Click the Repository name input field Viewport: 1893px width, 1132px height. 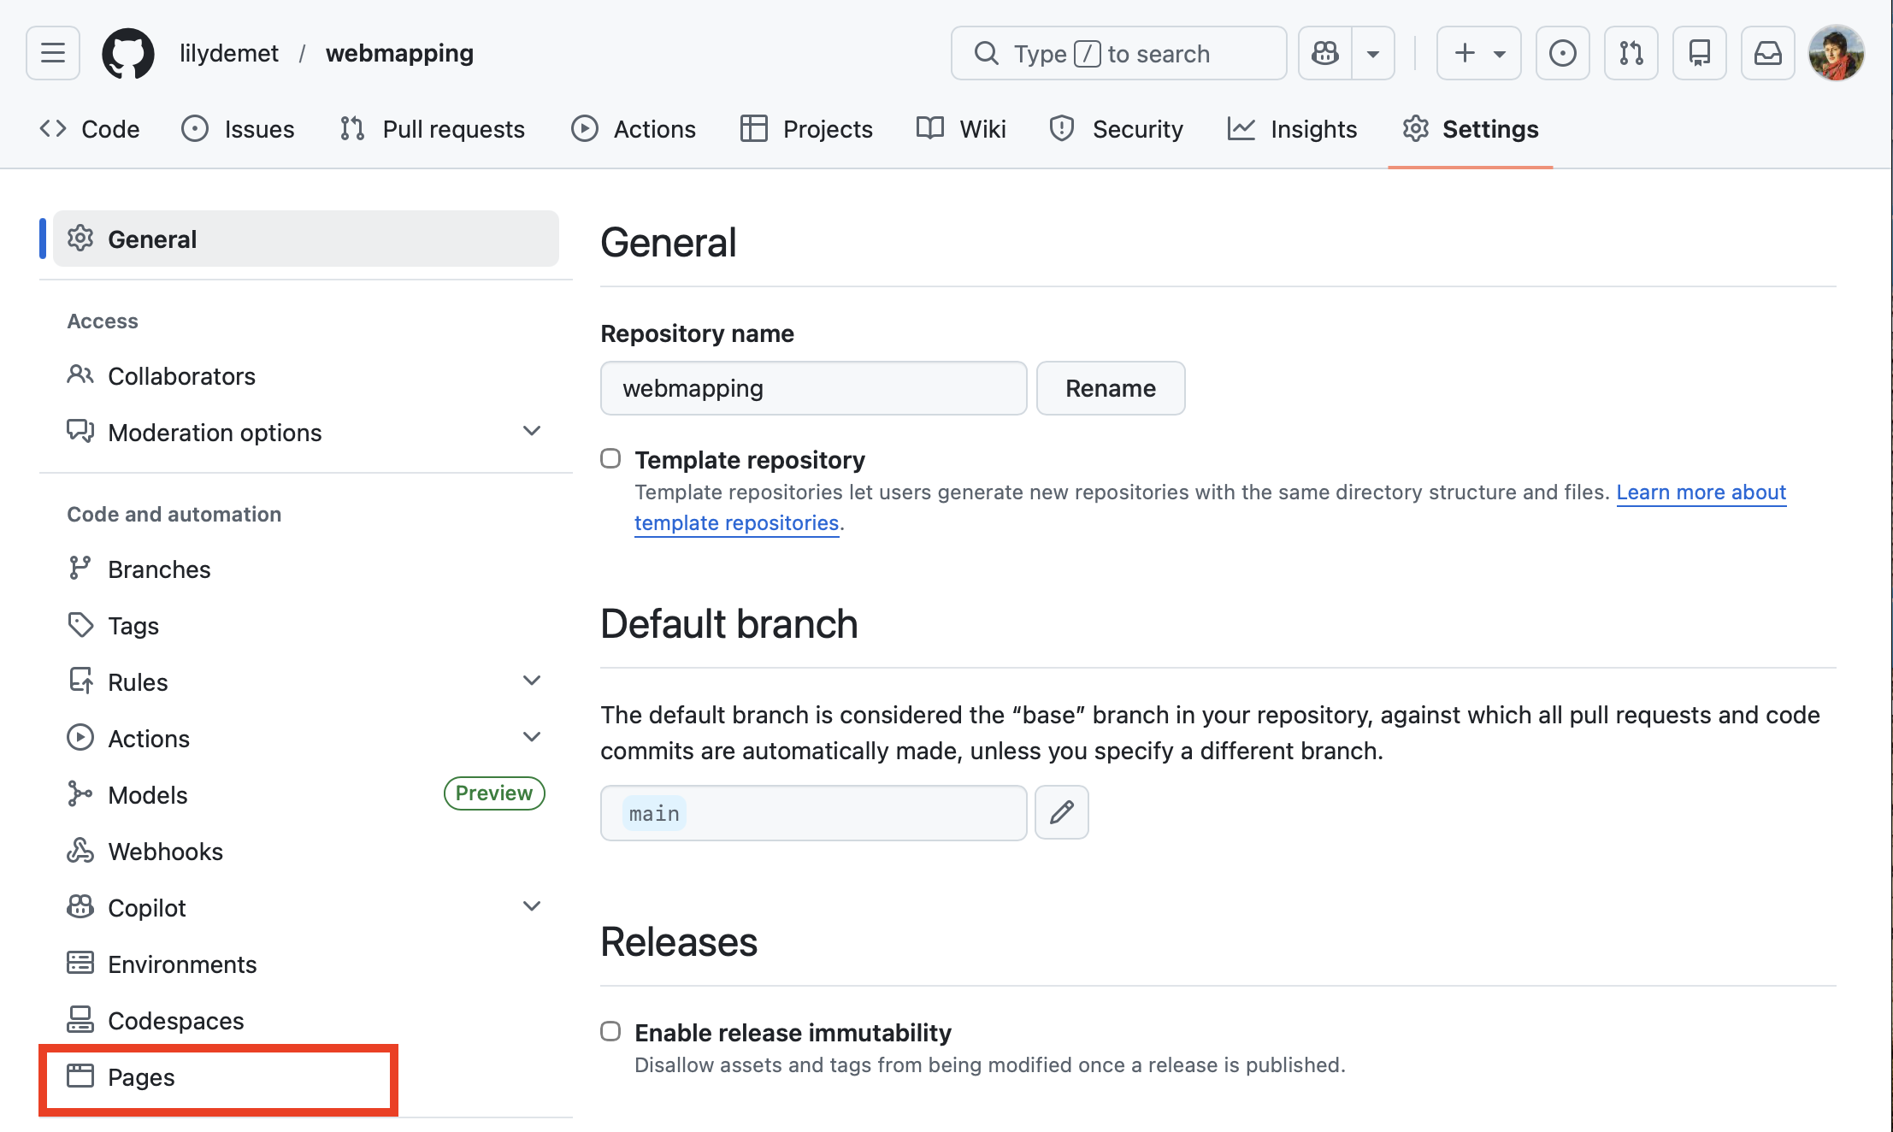813,388
